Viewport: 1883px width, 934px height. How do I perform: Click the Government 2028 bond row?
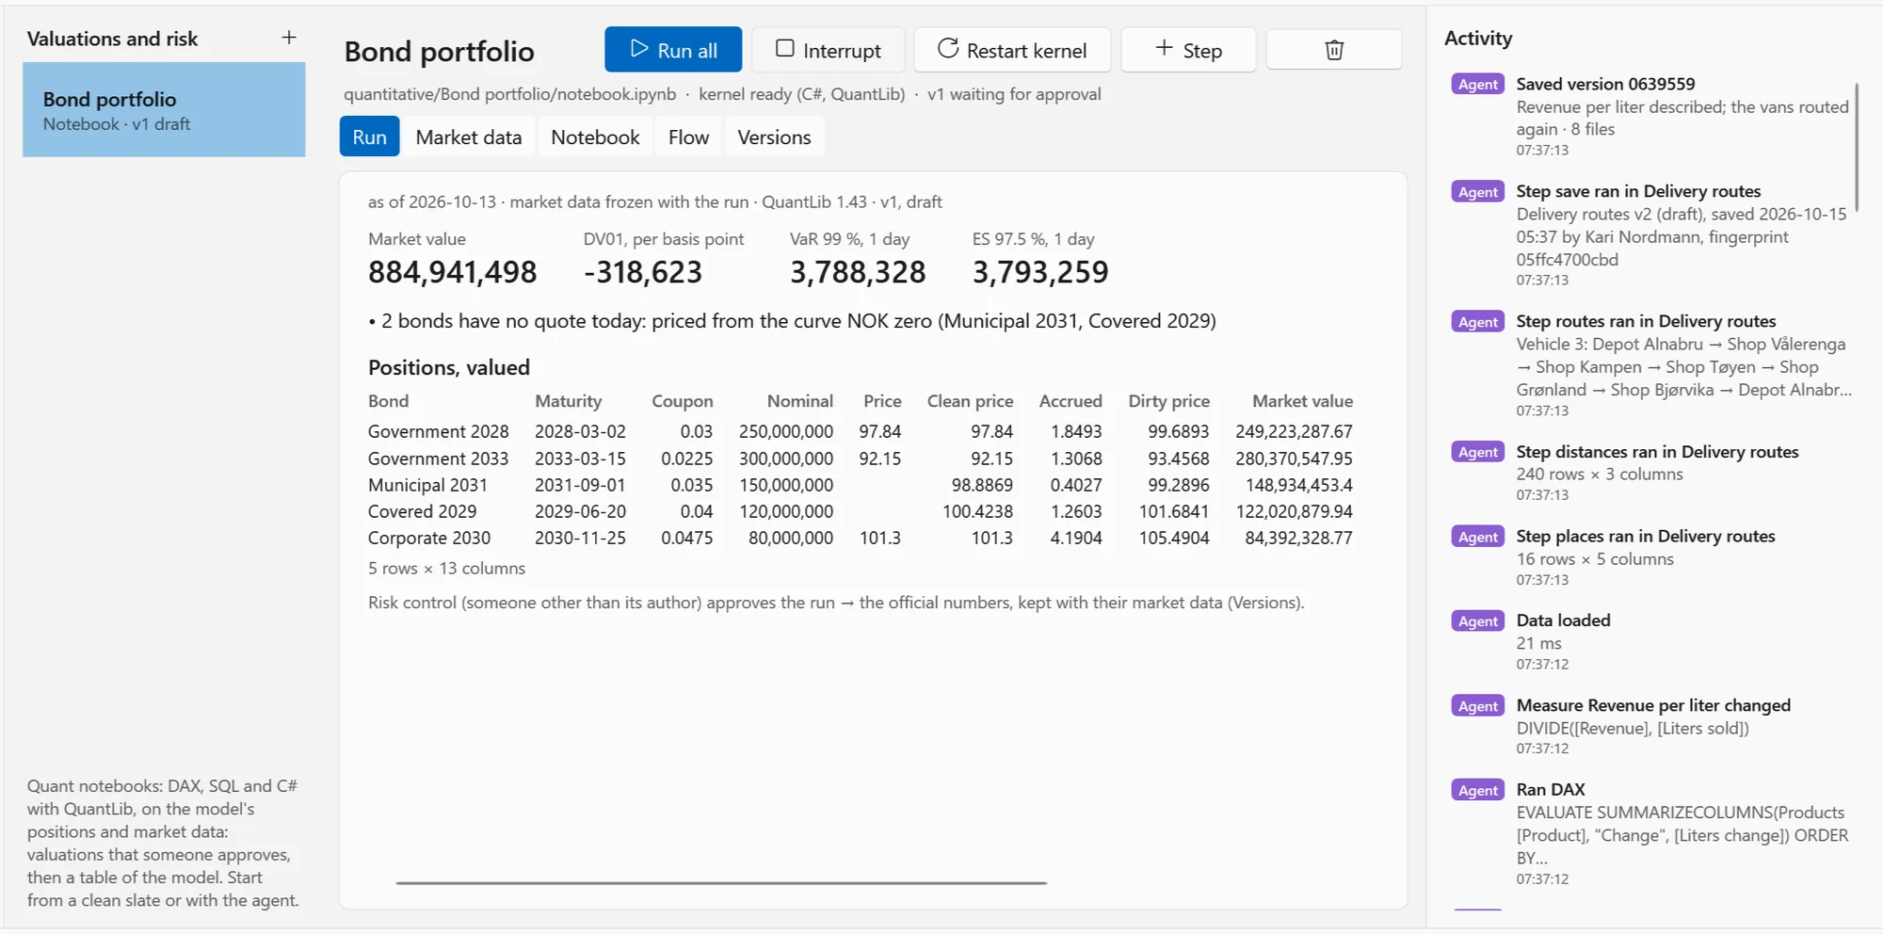(861, 431)
